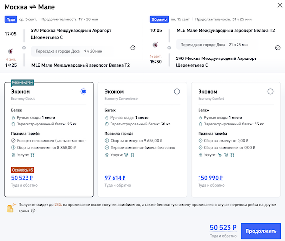
Task: Choose the Economy Comfort fare radio button
Action: (x=270, y=91)
